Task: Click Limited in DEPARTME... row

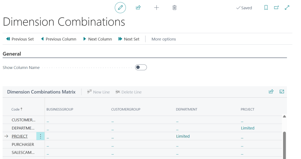Action: (x=248, y=128)
